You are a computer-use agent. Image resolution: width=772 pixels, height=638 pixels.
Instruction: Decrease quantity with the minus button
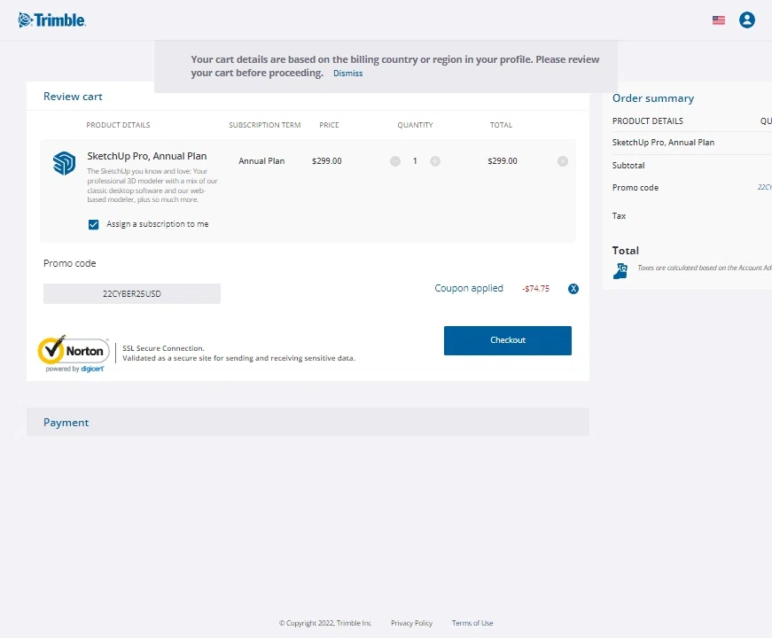point(395,161)
